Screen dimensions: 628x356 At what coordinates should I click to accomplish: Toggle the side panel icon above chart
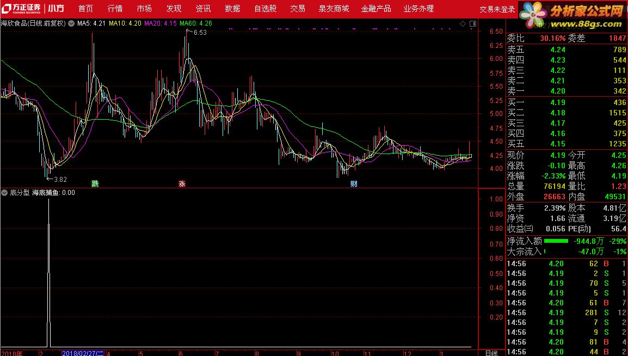[x=472, y=23]
